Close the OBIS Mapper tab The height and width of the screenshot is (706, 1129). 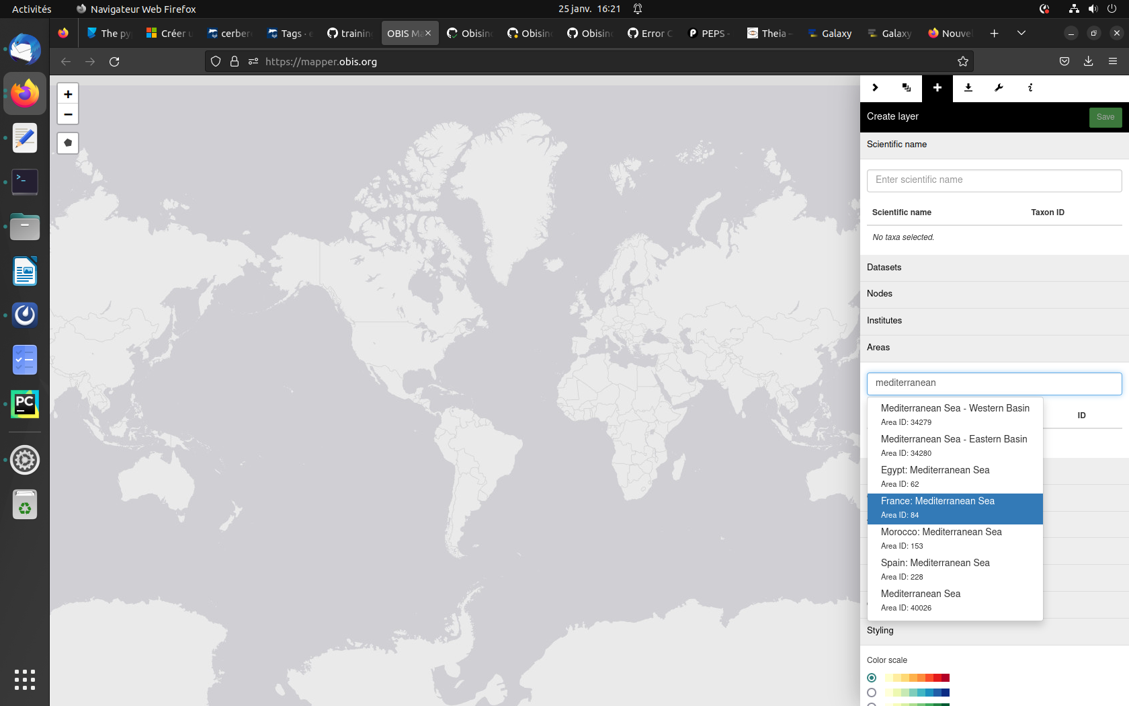pyautogui.click(x=428, y=34)
